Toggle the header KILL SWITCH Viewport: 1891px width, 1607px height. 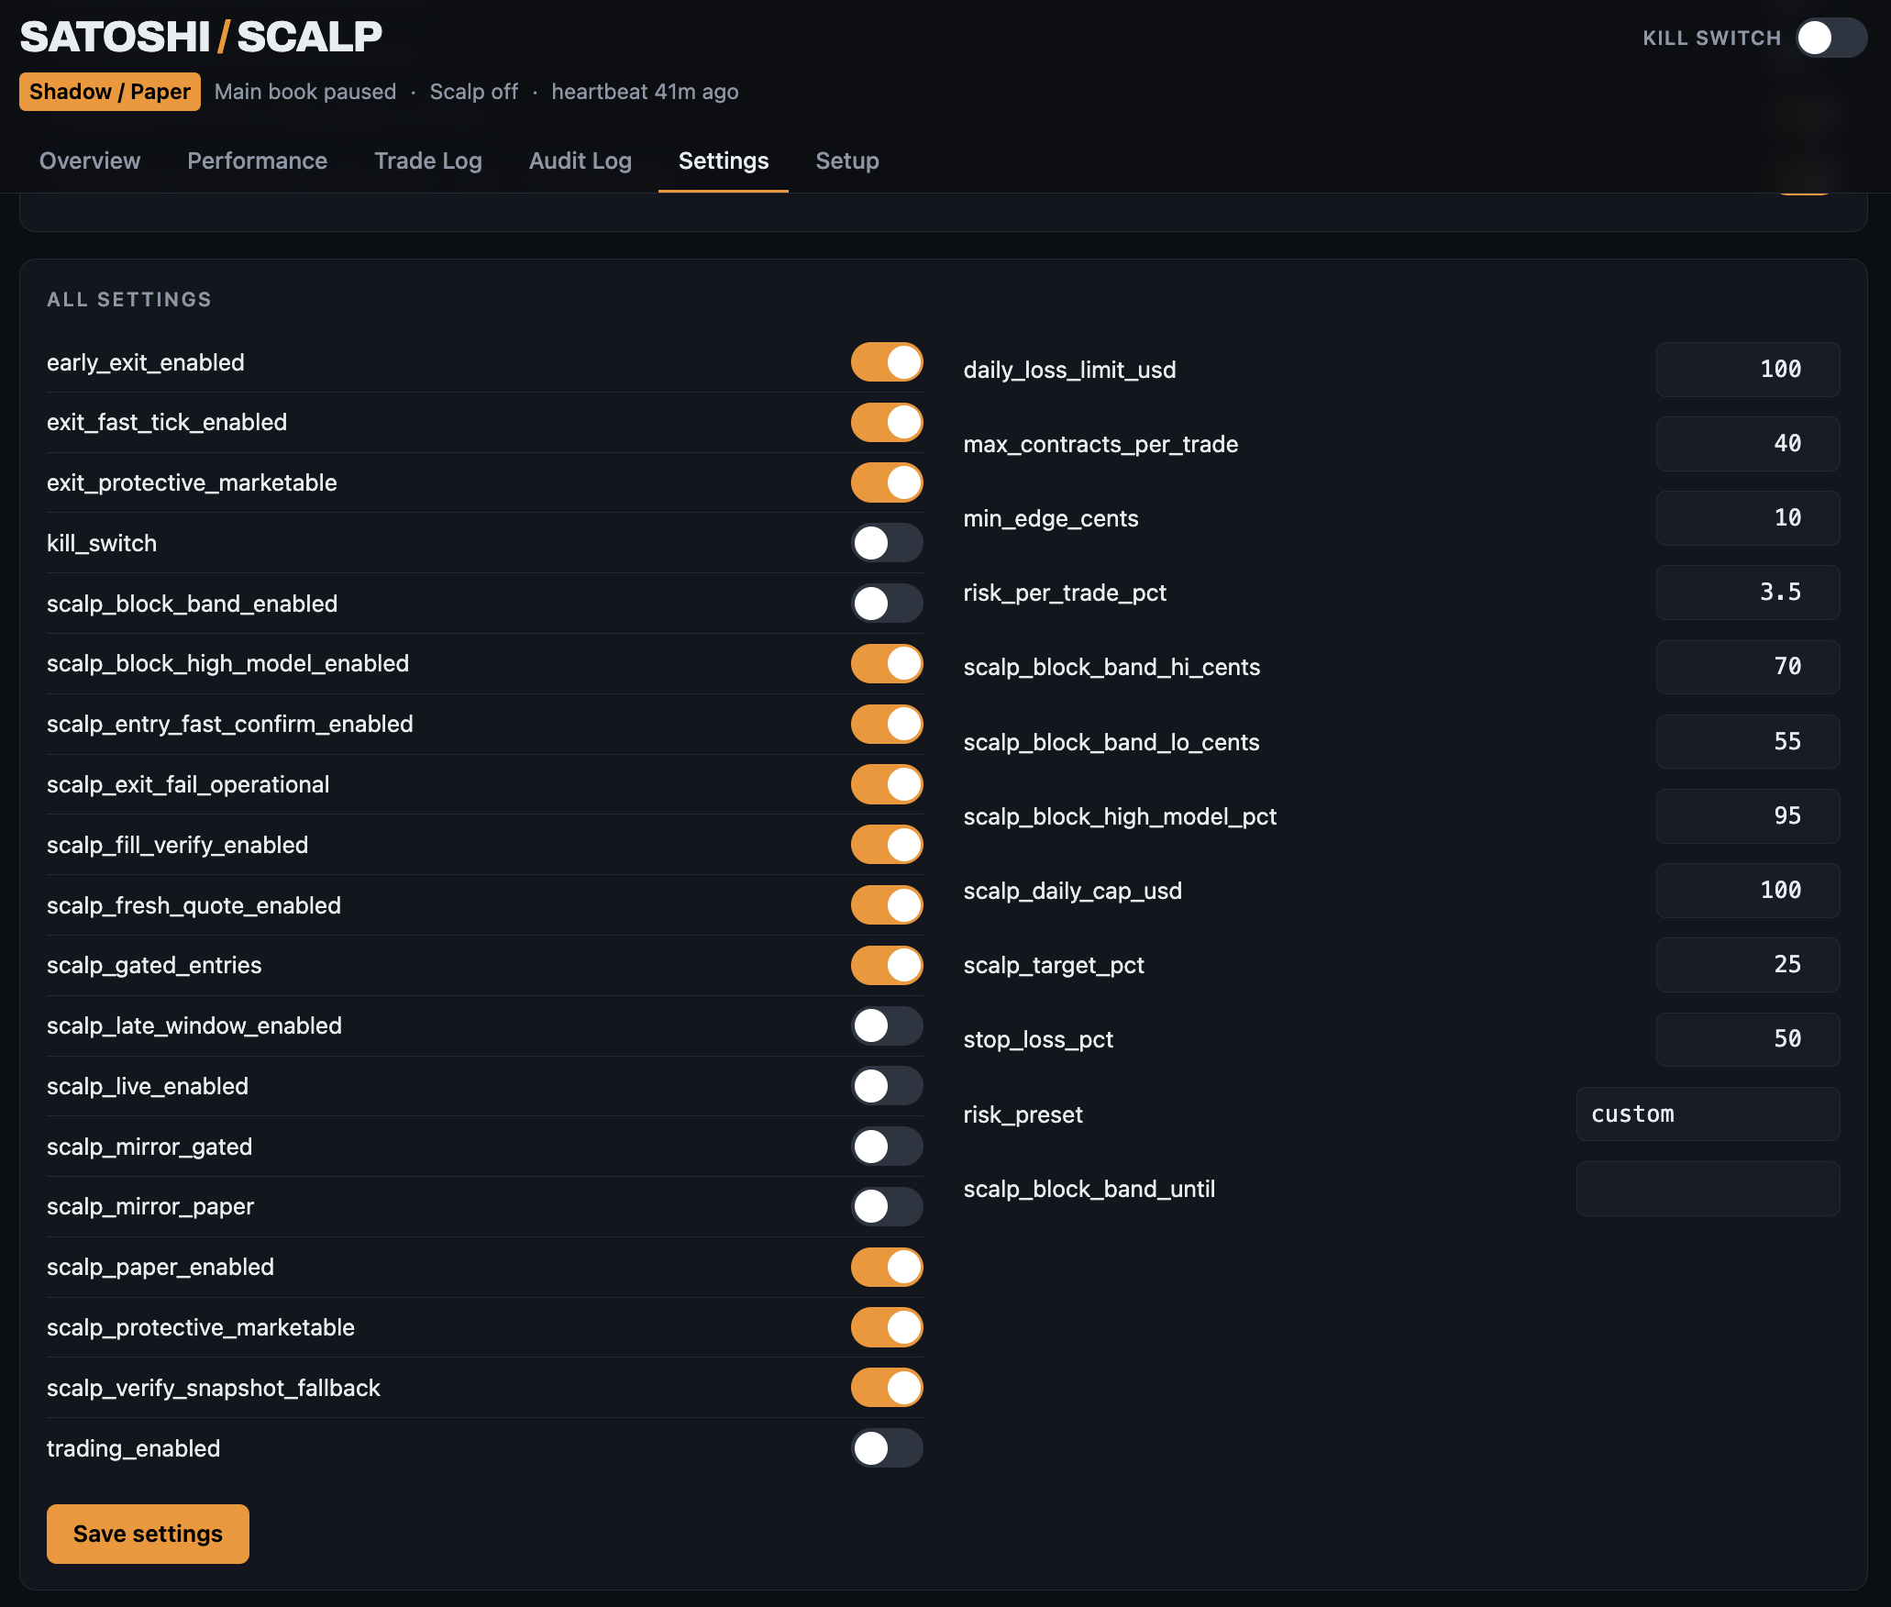[x=1830, y=38]
